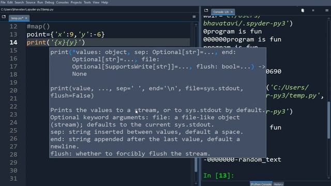Click the console browse tabs folder icon
The image size is (331, 186).
coord(206,10)
